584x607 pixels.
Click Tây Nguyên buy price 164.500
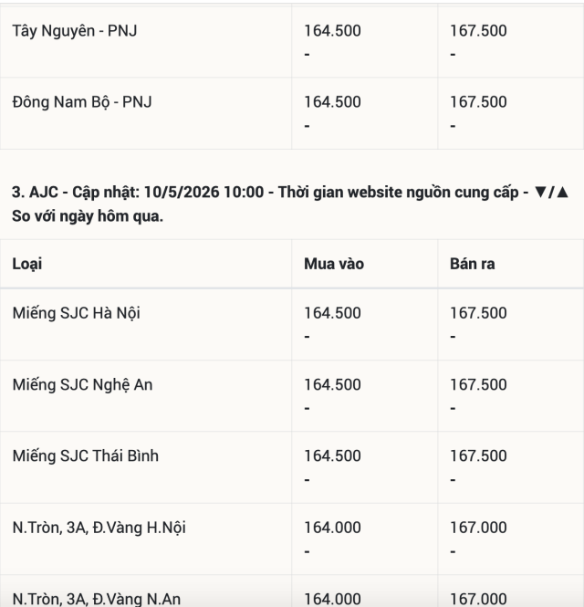332,31
